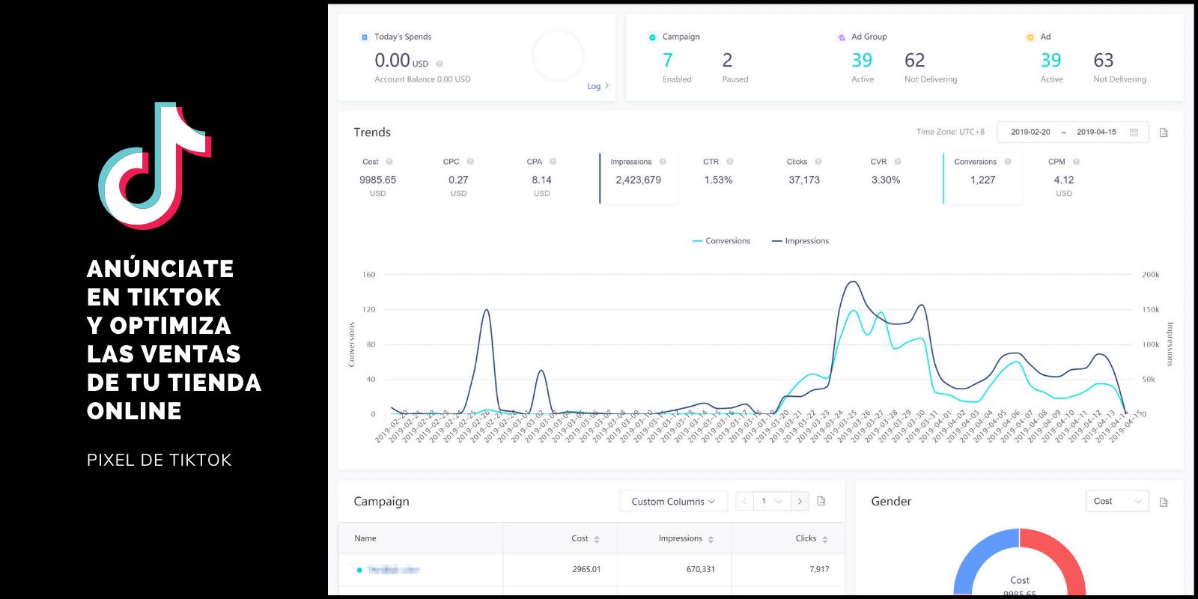
Task: Click the Ad summary icon
Action: pyautogui.click(x=1030, y=37)
